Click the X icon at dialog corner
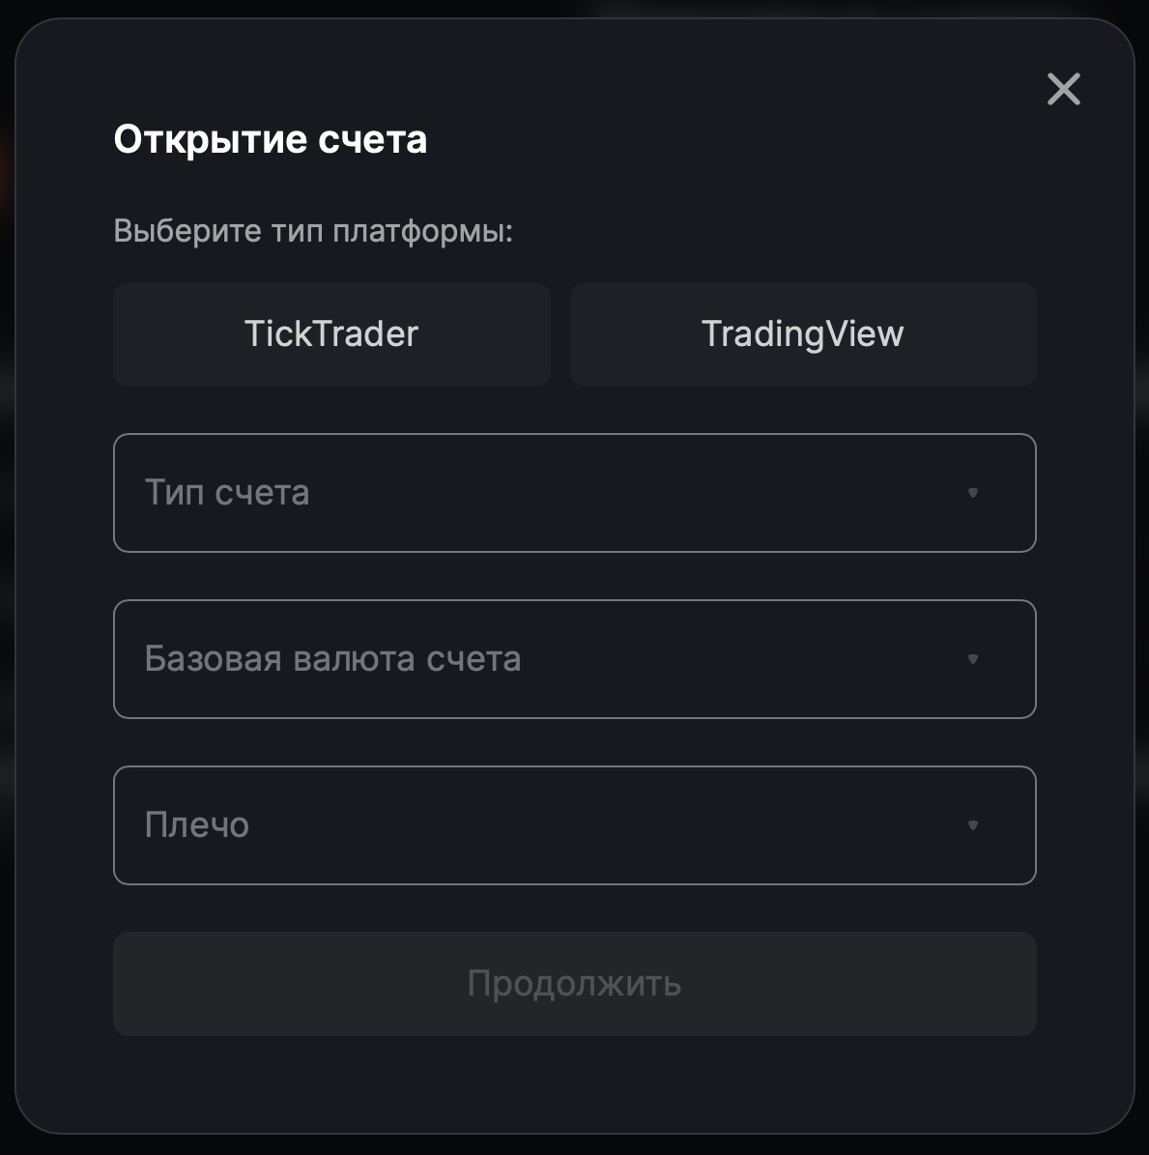The image size is (1149, 1155). (x=1063, y=90)
